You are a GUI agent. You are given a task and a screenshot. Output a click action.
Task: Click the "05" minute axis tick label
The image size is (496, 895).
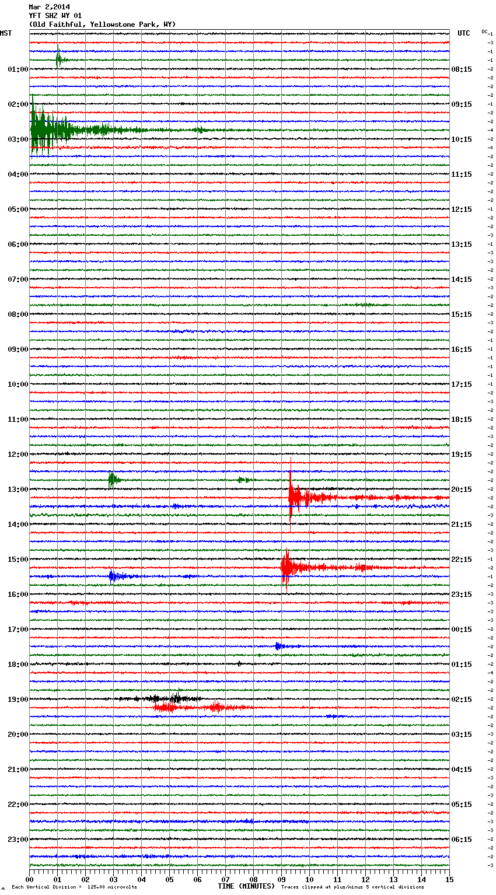click(169, 879)
